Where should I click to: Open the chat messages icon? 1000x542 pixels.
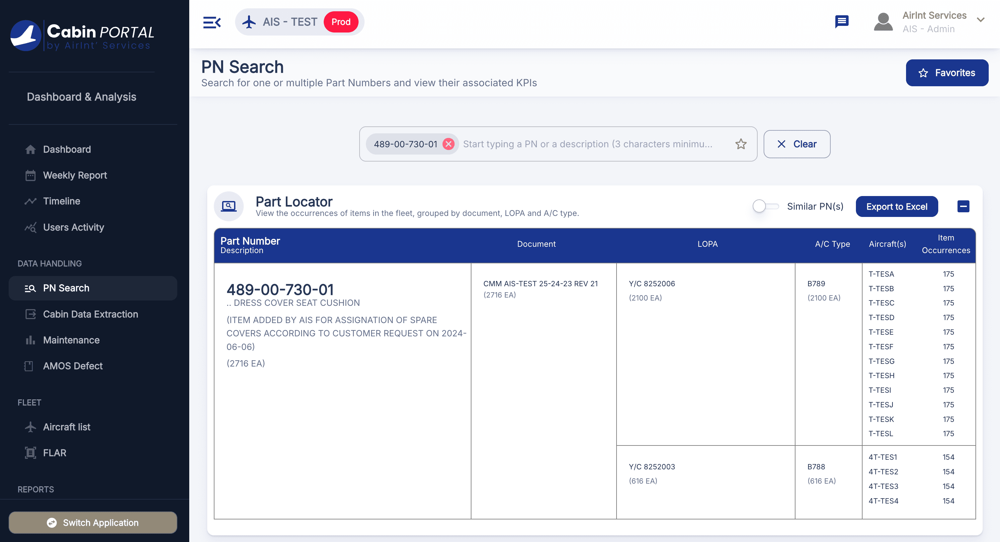842,21
